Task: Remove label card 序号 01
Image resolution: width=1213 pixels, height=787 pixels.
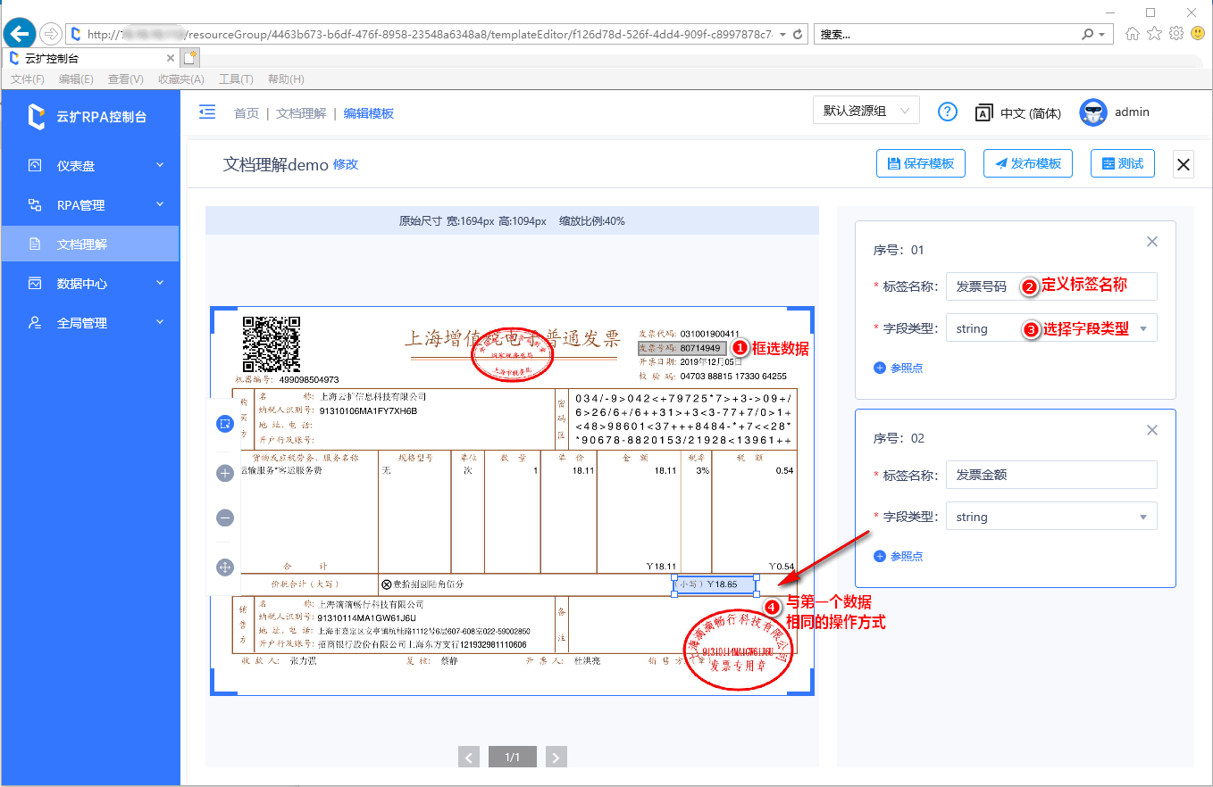Action: pyautogui.click(x=1152, y=242)
